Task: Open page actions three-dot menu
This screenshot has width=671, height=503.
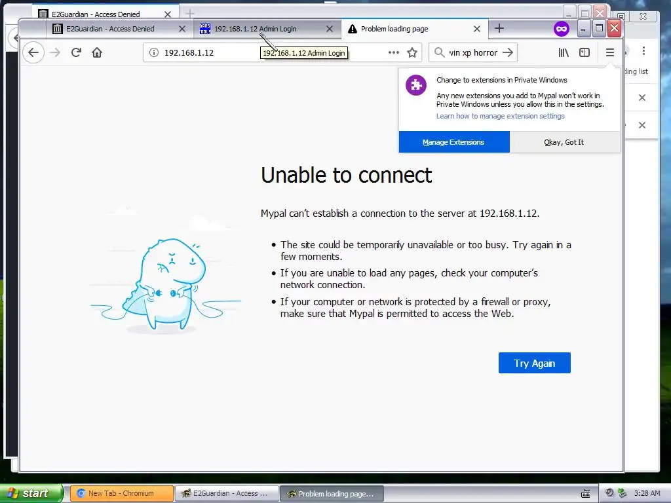Action: (x=394, y=52)
